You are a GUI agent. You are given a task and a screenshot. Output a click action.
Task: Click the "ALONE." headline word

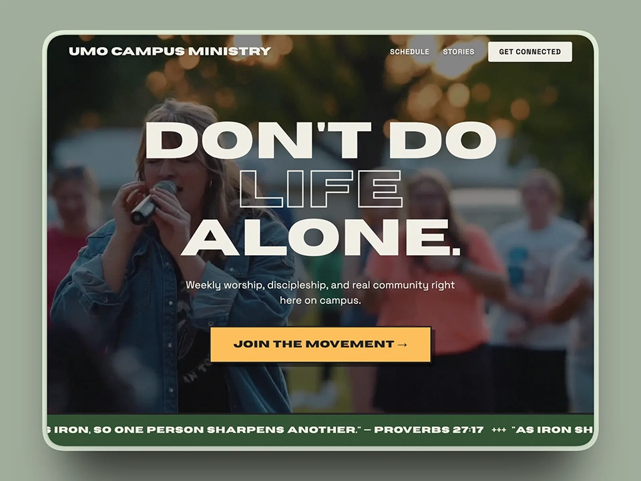click(x=321, y=237)
